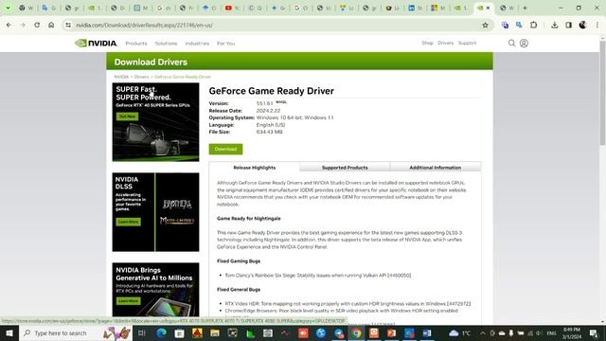Open Chrome three-dot menu
Image resolution: width=606 pixels, height=341 pixels.
pyautogui.click(x=597, y=26)
